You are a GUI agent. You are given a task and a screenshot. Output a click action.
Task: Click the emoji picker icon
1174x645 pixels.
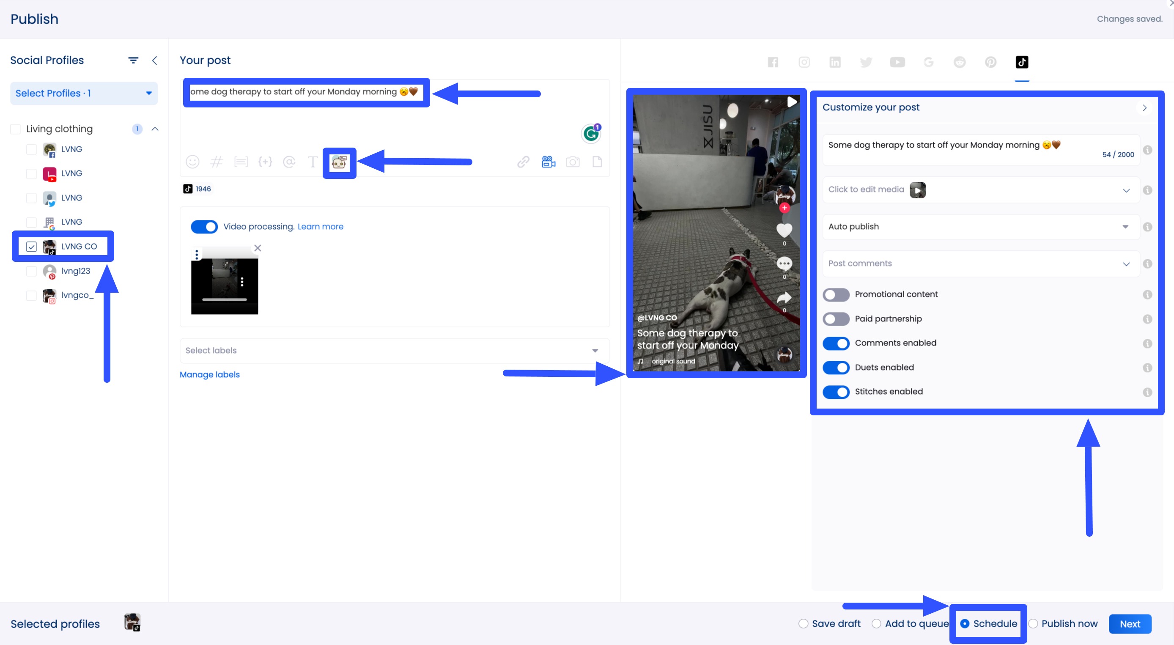(x=192, y=162)
